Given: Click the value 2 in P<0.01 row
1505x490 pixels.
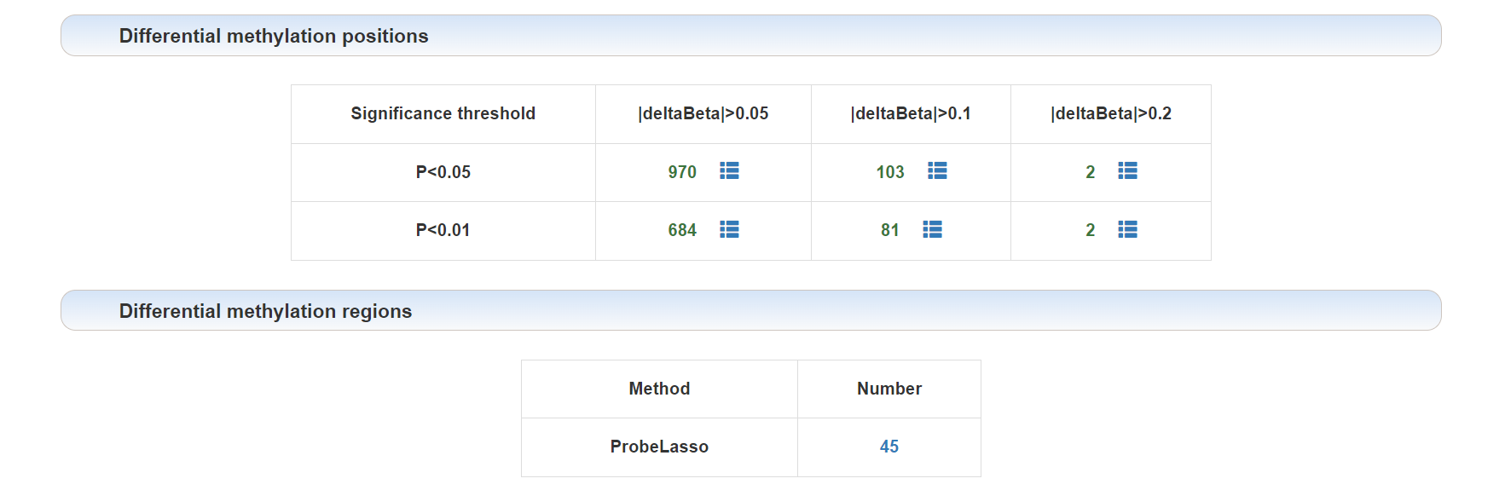Looking at the screenshot, I should pyautogui.click(x=1090, y=230).
